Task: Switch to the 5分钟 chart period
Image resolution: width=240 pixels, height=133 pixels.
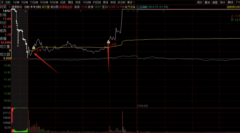Action: 24,2
